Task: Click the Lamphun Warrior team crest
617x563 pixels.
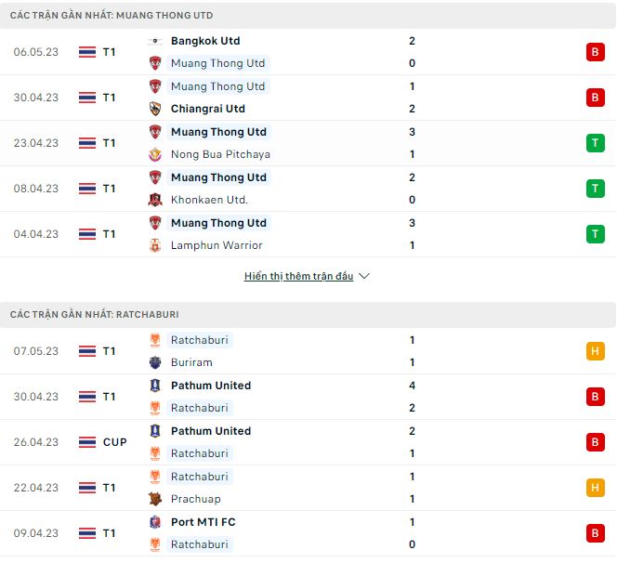Action: [x=155, y=245]
